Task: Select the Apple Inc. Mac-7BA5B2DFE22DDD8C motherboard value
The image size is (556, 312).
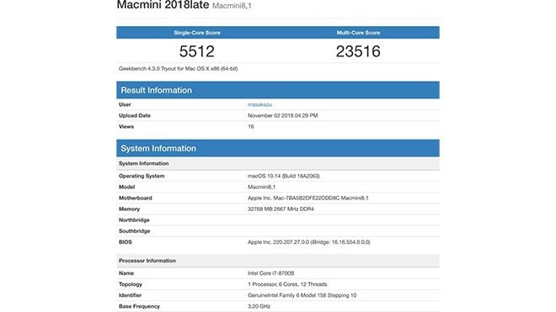Action: (307, 198)
